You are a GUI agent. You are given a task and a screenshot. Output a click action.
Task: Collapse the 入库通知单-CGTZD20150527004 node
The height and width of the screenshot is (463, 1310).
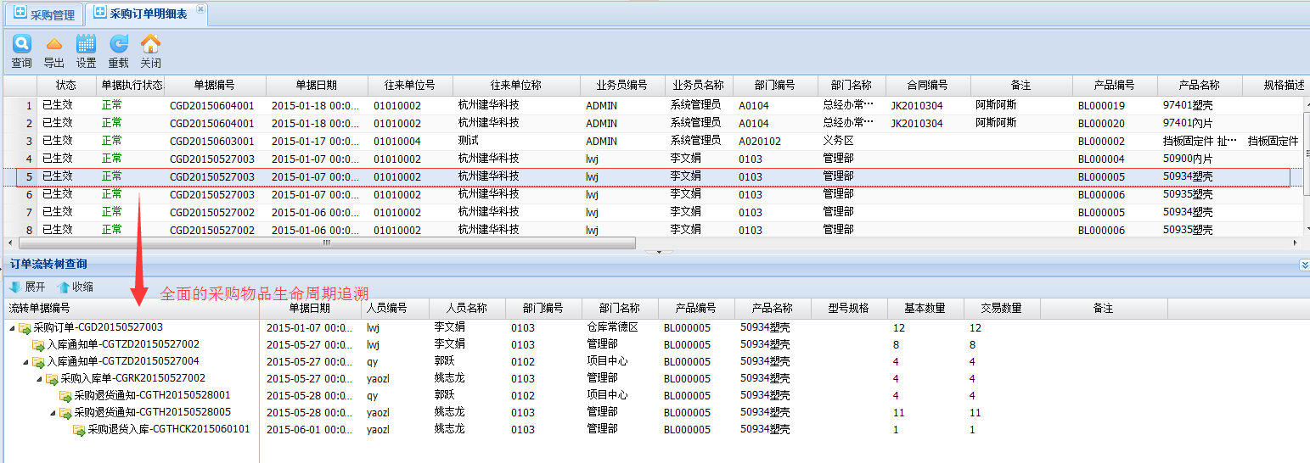pos(25,362)
